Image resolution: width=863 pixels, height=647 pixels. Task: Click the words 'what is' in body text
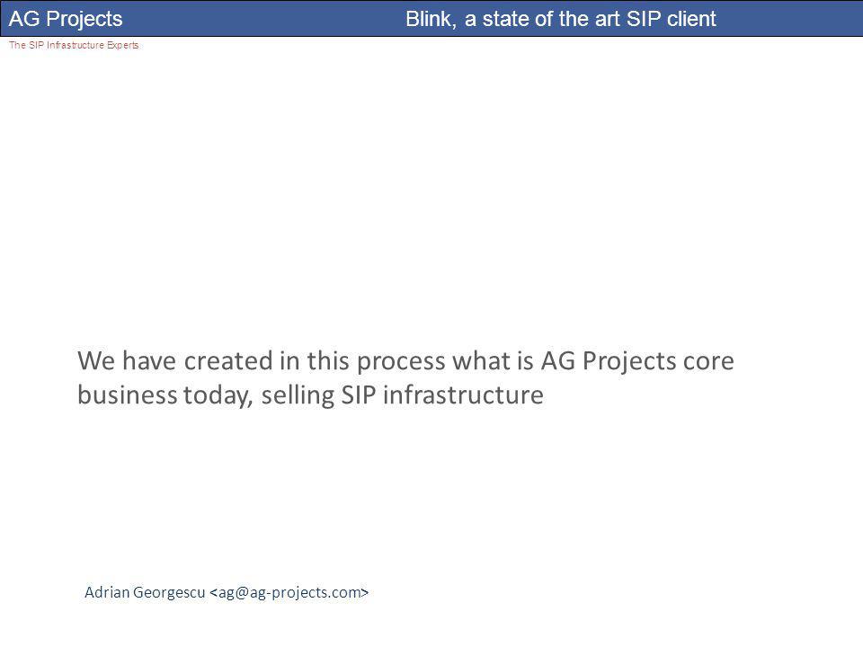(493, 361)
